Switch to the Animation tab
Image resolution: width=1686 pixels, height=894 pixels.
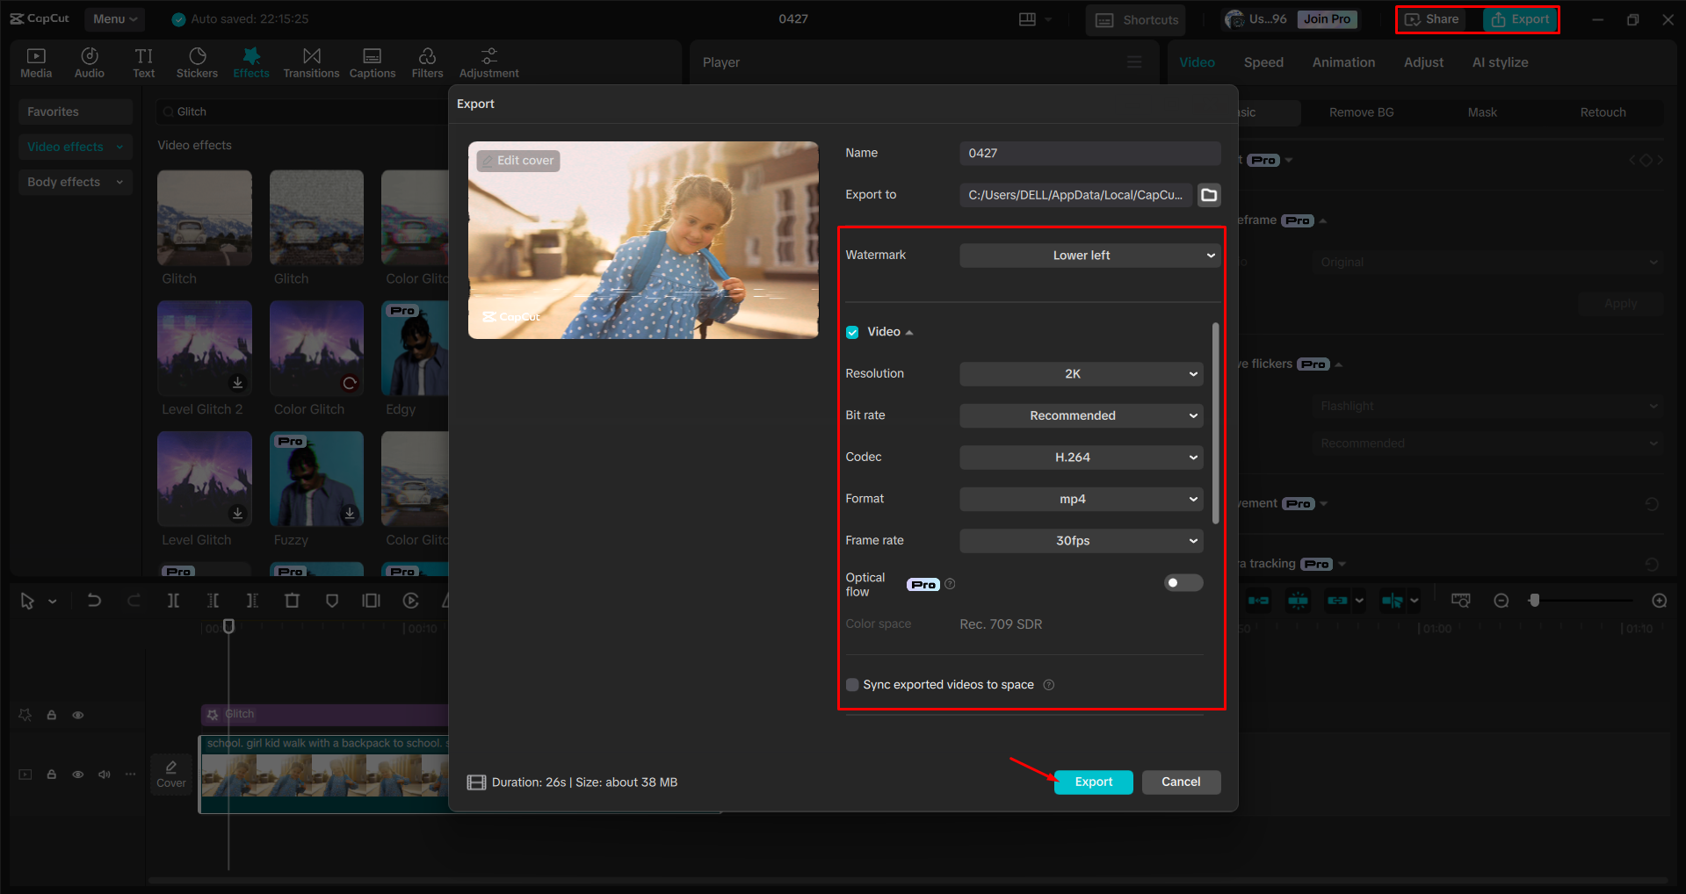tap(1342, 61)
